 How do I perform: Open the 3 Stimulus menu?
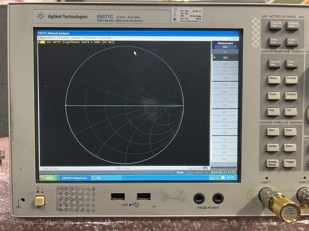point(76,38)
